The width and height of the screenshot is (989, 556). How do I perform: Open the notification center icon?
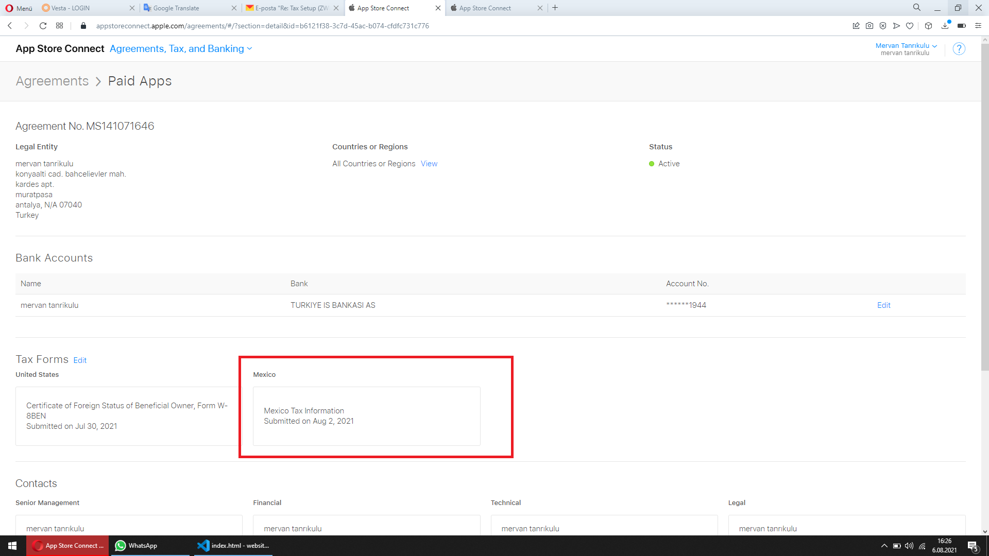973,546
